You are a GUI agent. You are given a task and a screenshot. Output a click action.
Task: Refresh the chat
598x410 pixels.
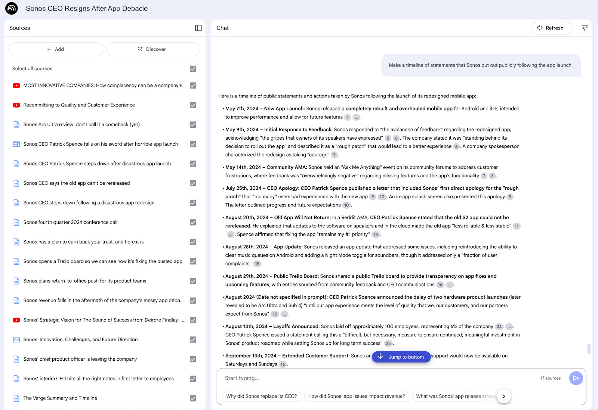[551, 28]
